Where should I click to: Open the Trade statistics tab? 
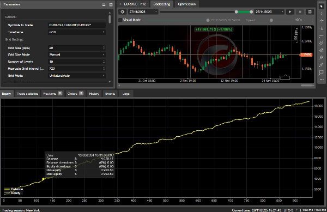(x=27, y=94)
